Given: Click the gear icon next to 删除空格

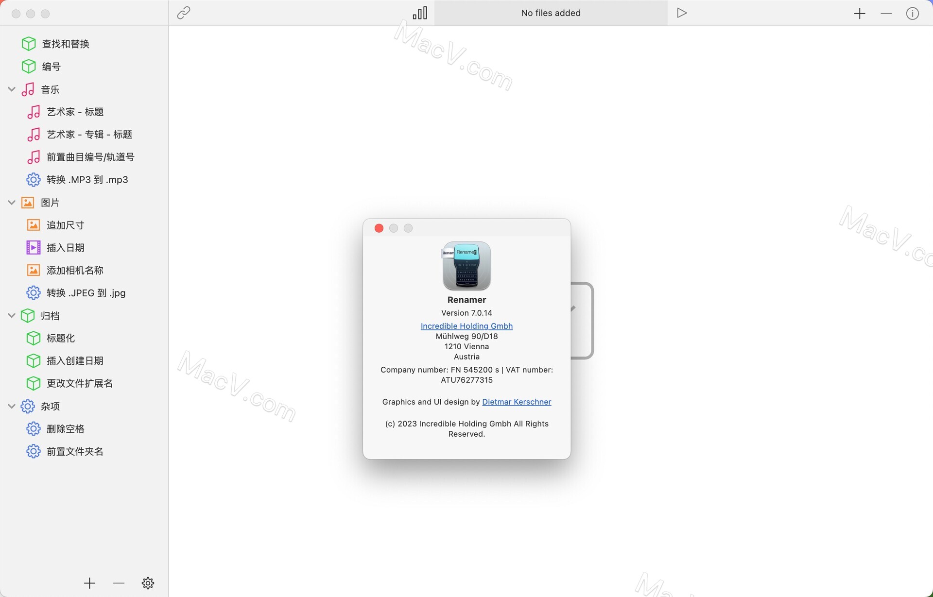Looking at the screenshot, I should [33, 429].
